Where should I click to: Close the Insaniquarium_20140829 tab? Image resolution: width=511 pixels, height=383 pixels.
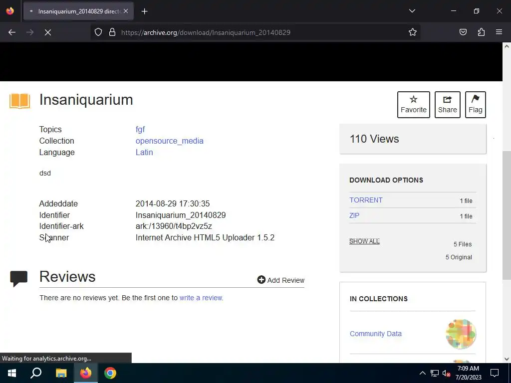(126, 11)
